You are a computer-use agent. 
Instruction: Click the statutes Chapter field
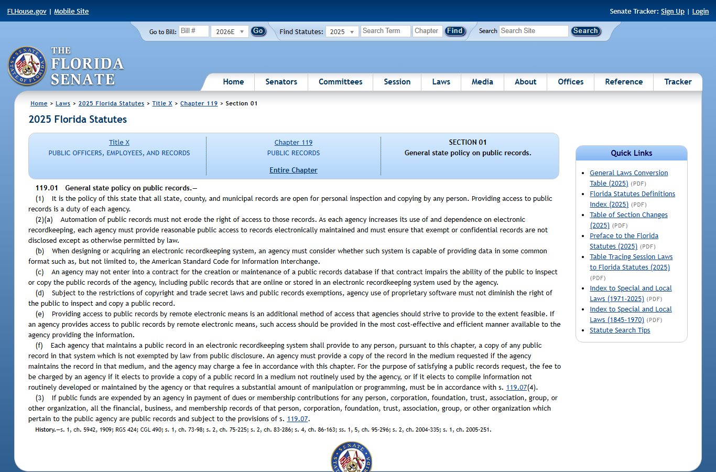pyautogui.click(x=428, y=31)
